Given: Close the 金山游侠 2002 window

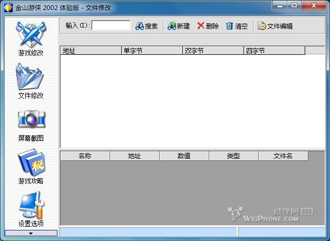Looking at the screenshot, I should 314,6.
